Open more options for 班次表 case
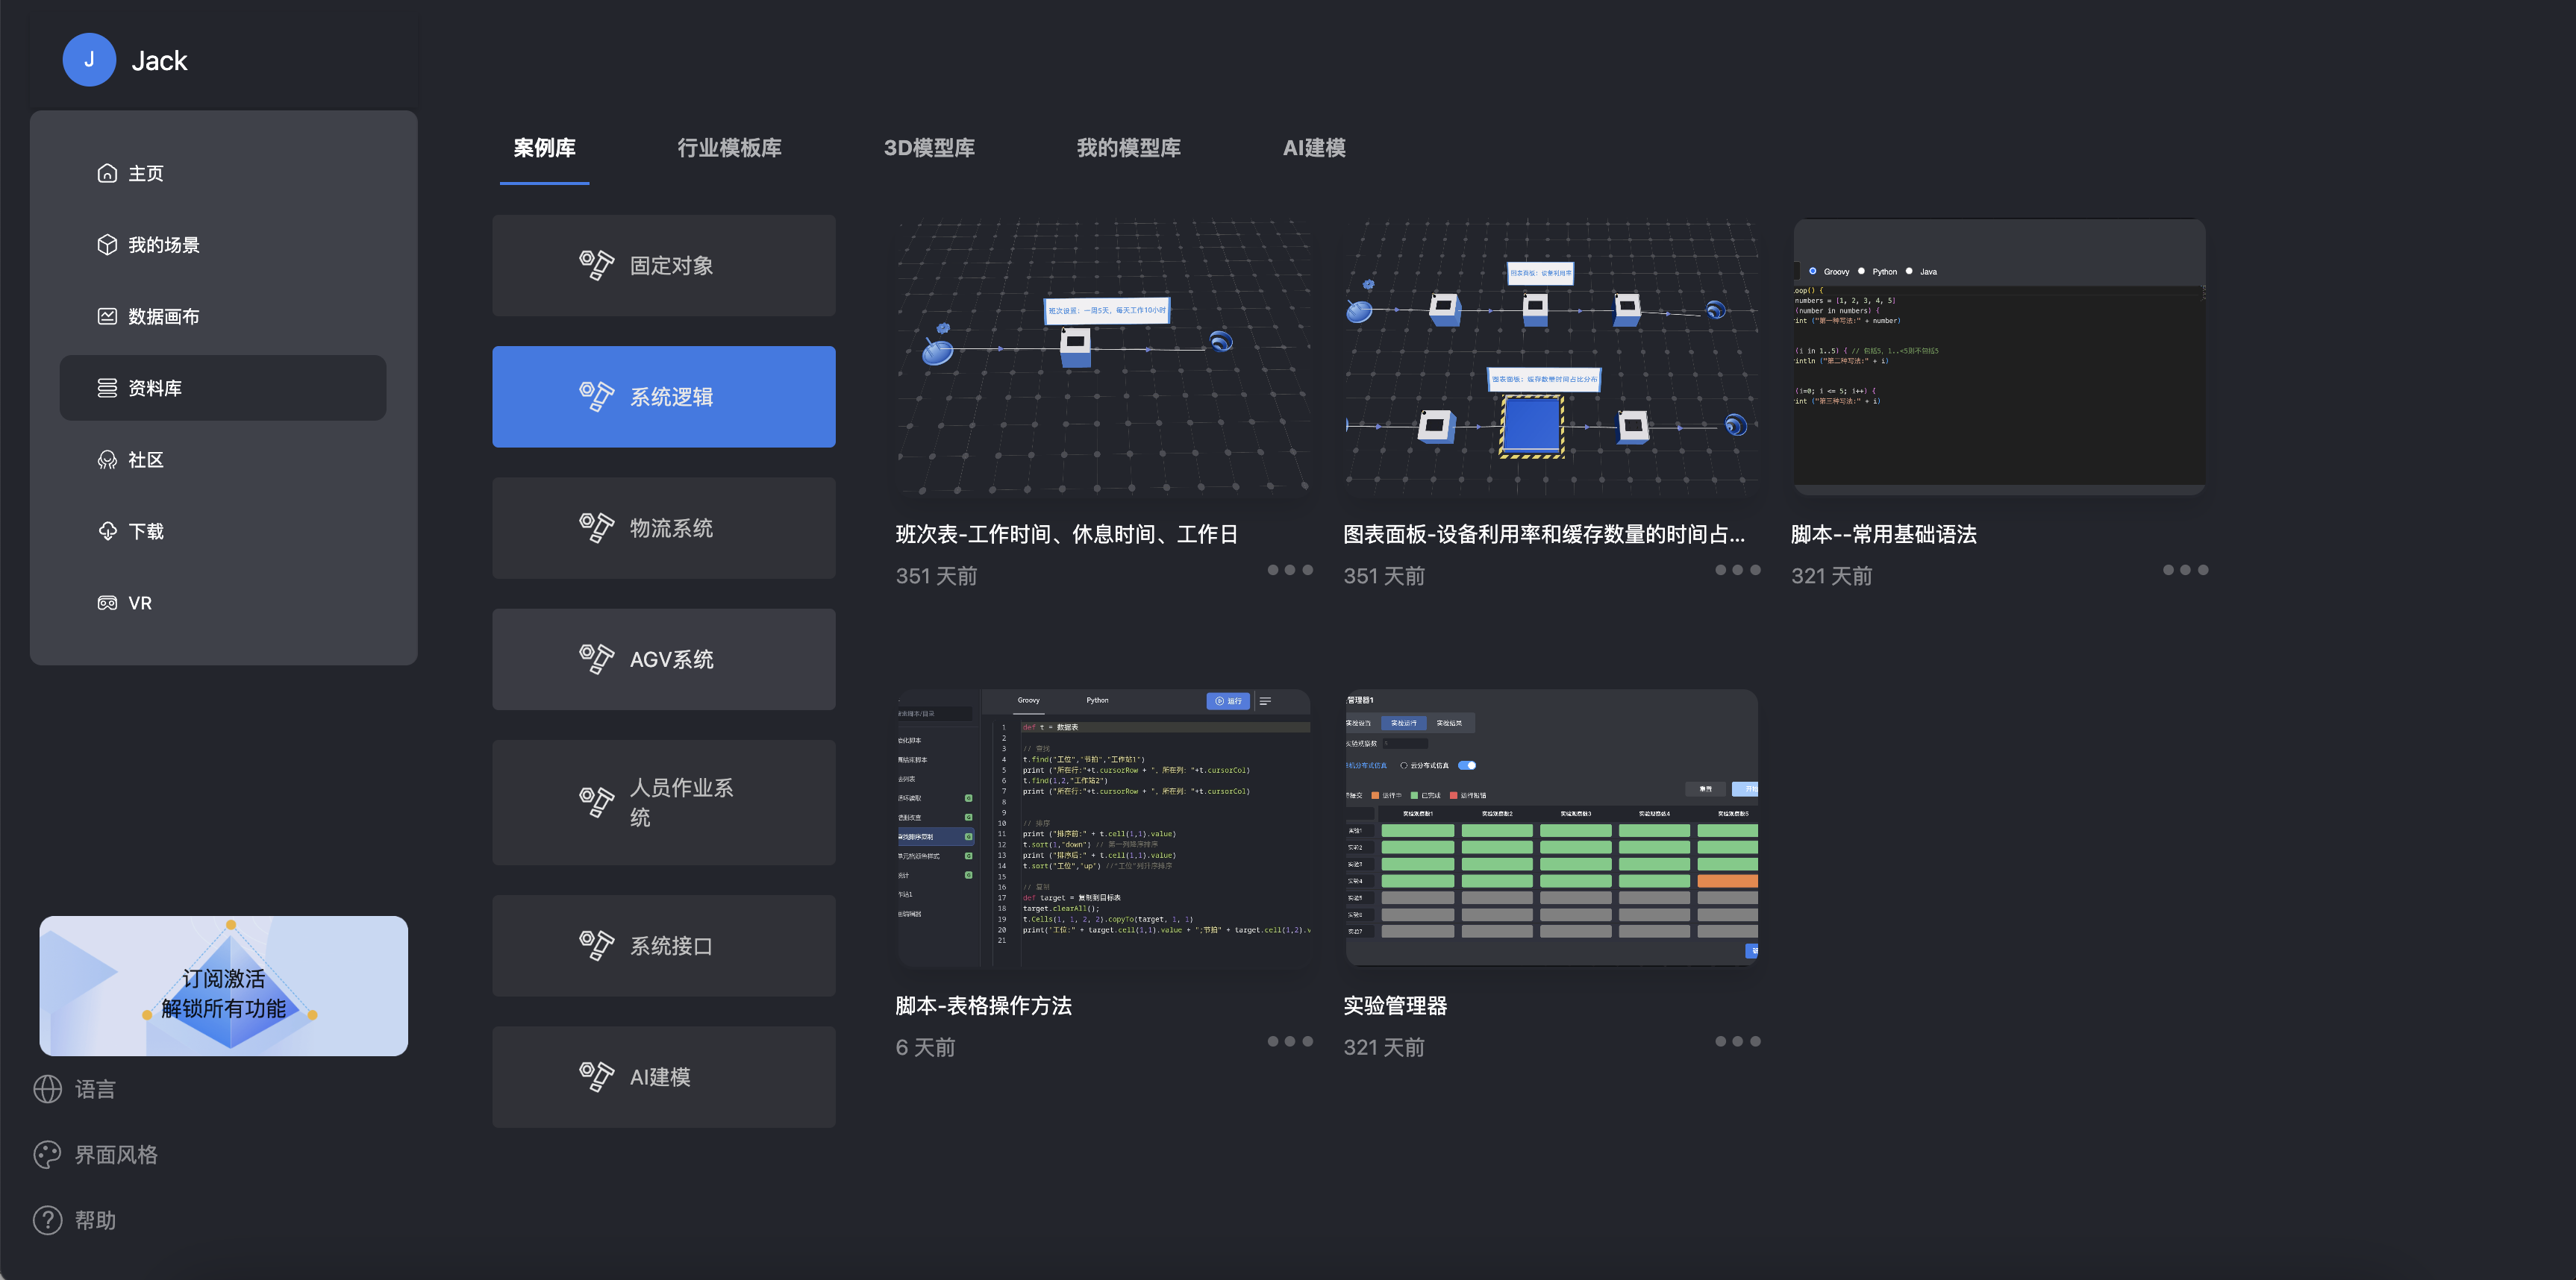 click(x=1290, y=570)
